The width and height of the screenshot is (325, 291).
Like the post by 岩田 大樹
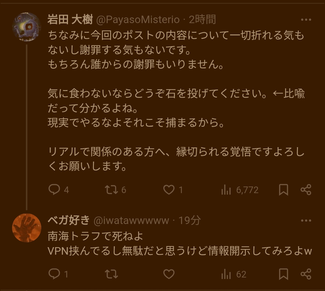(169, 190)
